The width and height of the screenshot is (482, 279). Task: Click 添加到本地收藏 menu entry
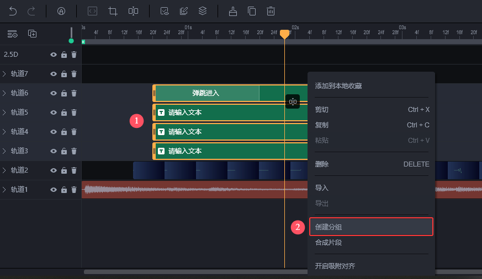point(338,86)
